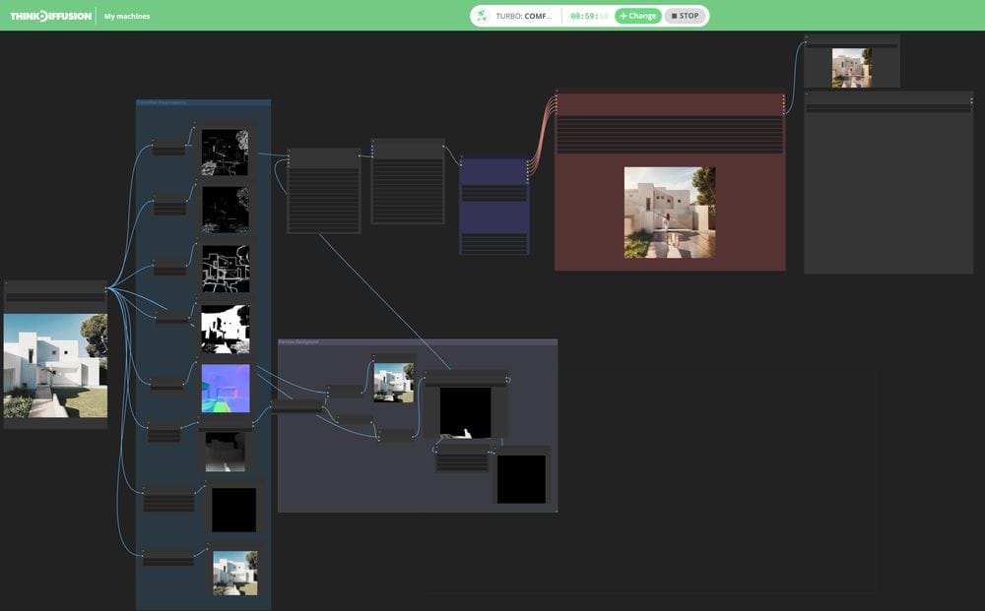Select the ControlNet Preprocessors group header
Viewport: 985px width, 611px height.
click(163, 100)
